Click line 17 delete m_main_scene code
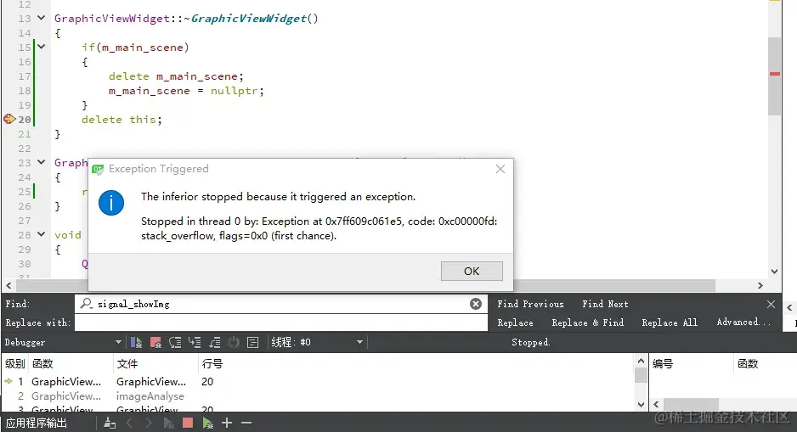This screenshot has height=432, width=797. (176, 76)
